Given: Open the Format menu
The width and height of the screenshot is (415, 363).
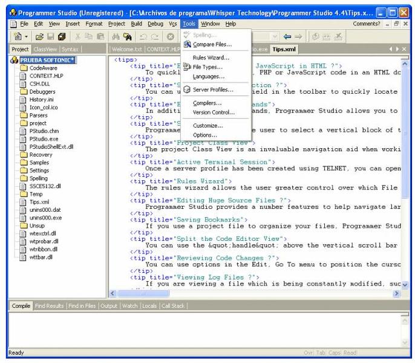Looking at the screenshot, I should 94,24.
